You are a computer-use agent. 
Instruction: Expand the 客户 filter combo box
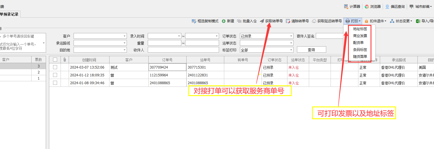(125, 36)
